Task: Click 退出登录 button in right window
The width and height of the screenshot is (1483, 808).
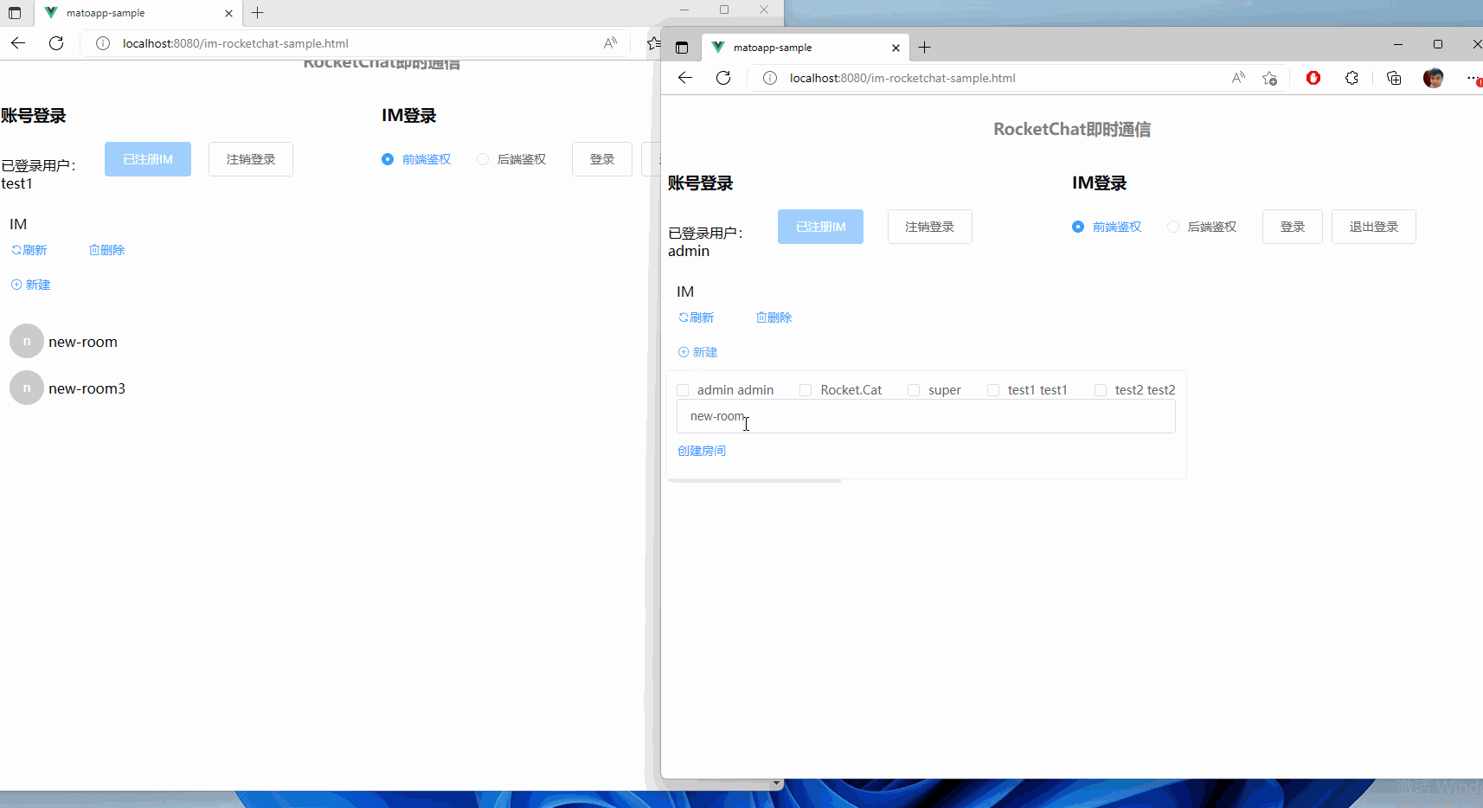Action: click(1374, 227)
